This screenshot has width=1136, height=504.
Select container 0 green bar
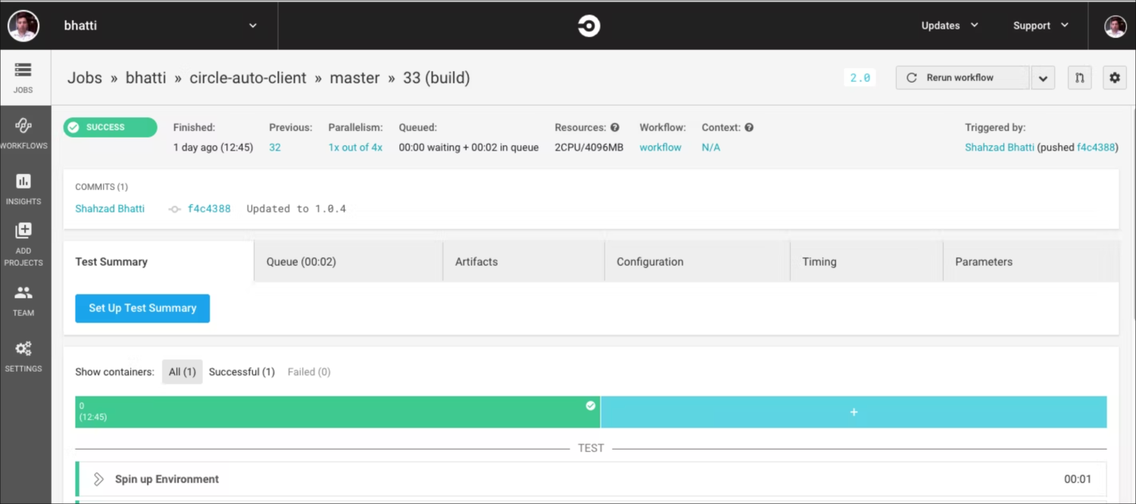(x=337, y=412)
